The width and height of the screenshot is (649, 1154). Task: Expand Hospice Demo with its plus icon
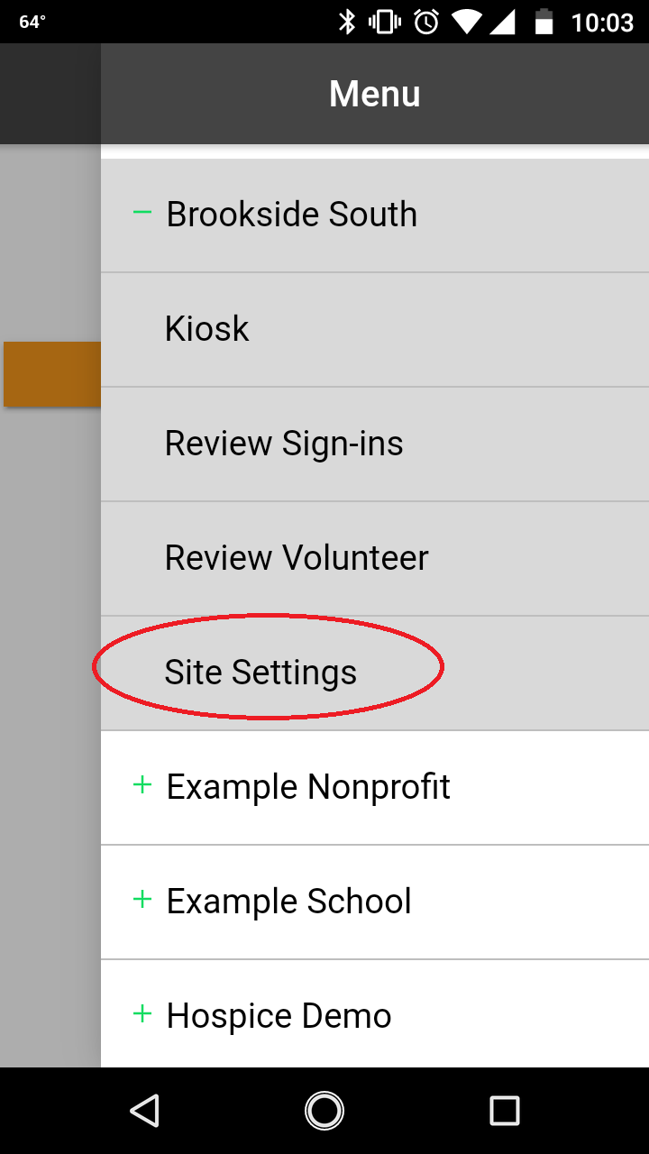[x=142, y=1014]
